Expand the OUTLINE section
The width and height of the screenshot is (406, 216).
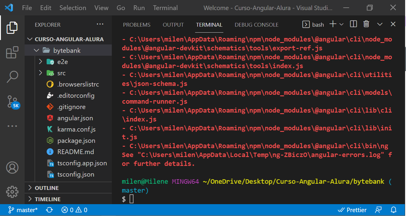pyautogui.click(x=68, y=188)
